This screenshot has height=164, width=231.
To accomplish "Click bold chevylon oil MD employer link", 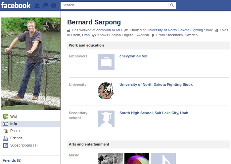I will 133,56.
